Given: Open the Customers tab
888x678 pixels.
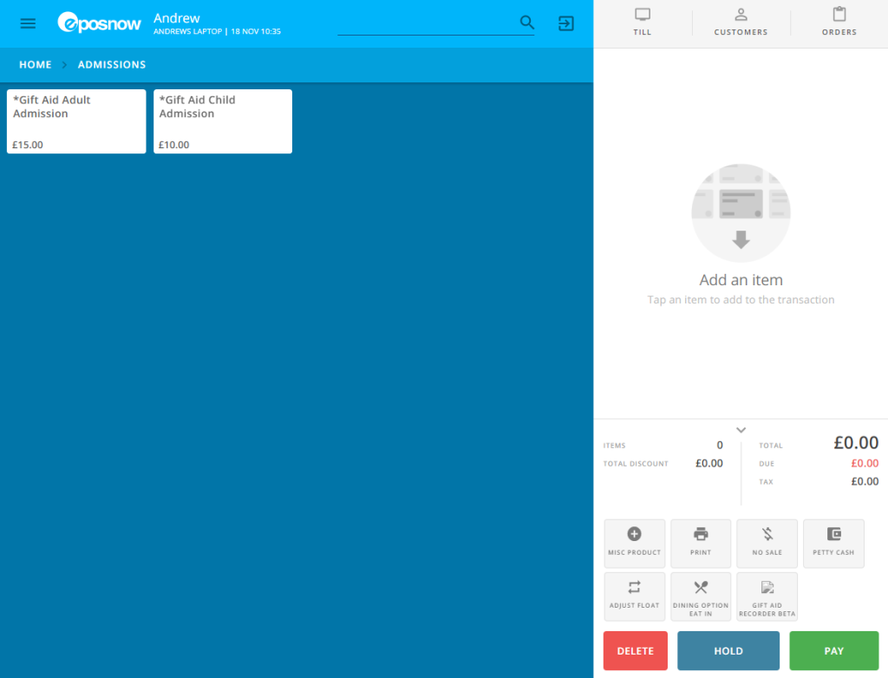Looking at the screenshot, I should point(741,22).
